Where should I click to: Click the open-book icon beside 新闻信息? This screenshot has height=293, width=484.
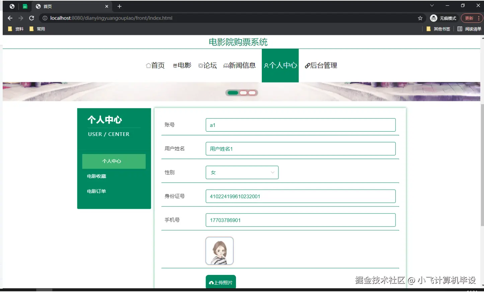[226, 65]
